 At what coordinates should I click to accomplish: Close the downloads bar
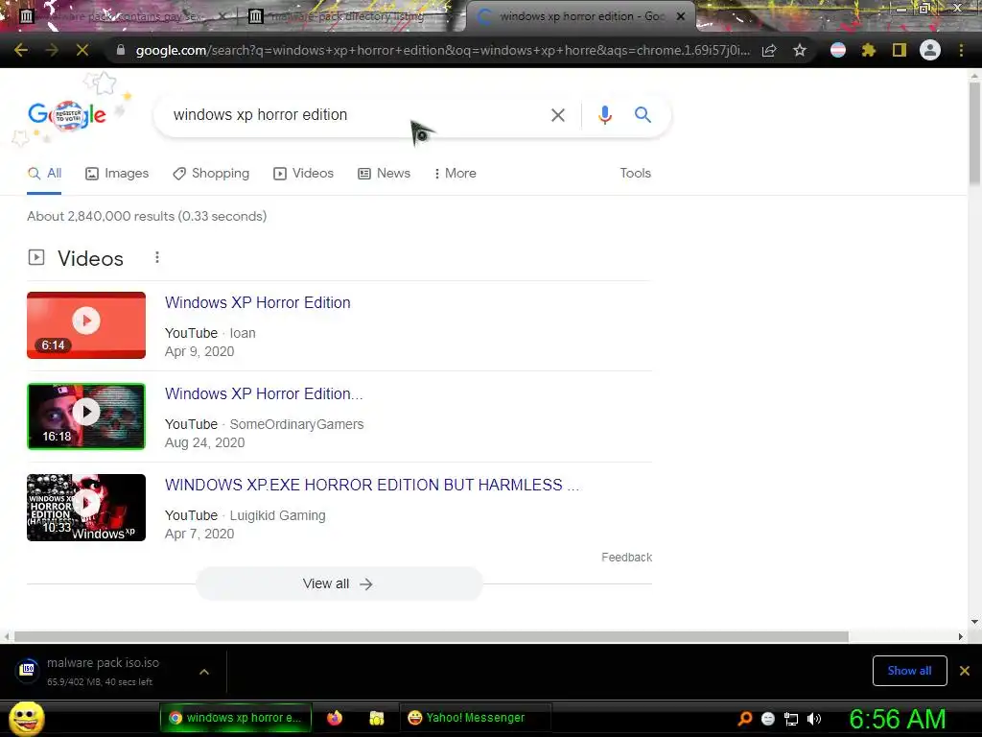click(965, 671)
